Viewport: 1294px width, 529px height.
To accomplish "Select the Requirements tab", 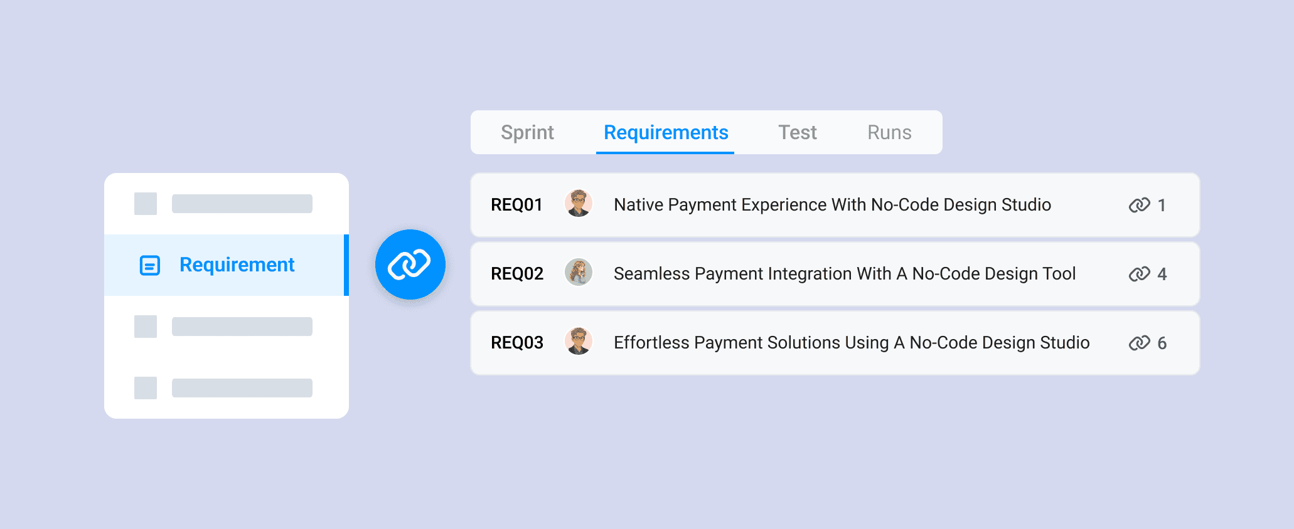I will [665, 132].
